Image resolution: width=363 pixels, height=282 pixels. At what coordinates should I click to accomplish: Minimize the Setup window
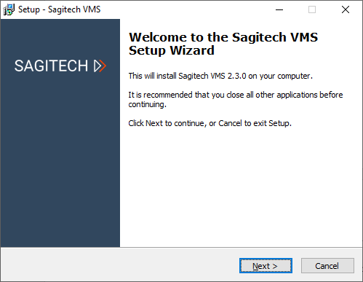[279, 9]
